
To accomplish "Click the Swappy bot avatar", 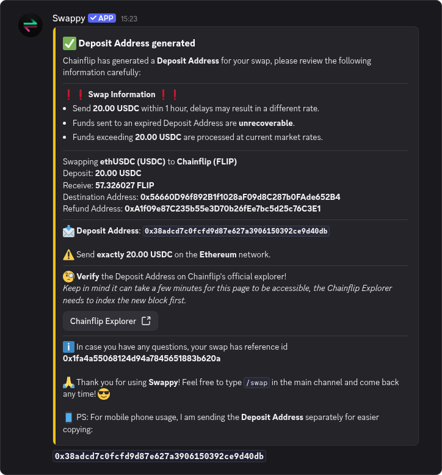I will tap(31, 26).
